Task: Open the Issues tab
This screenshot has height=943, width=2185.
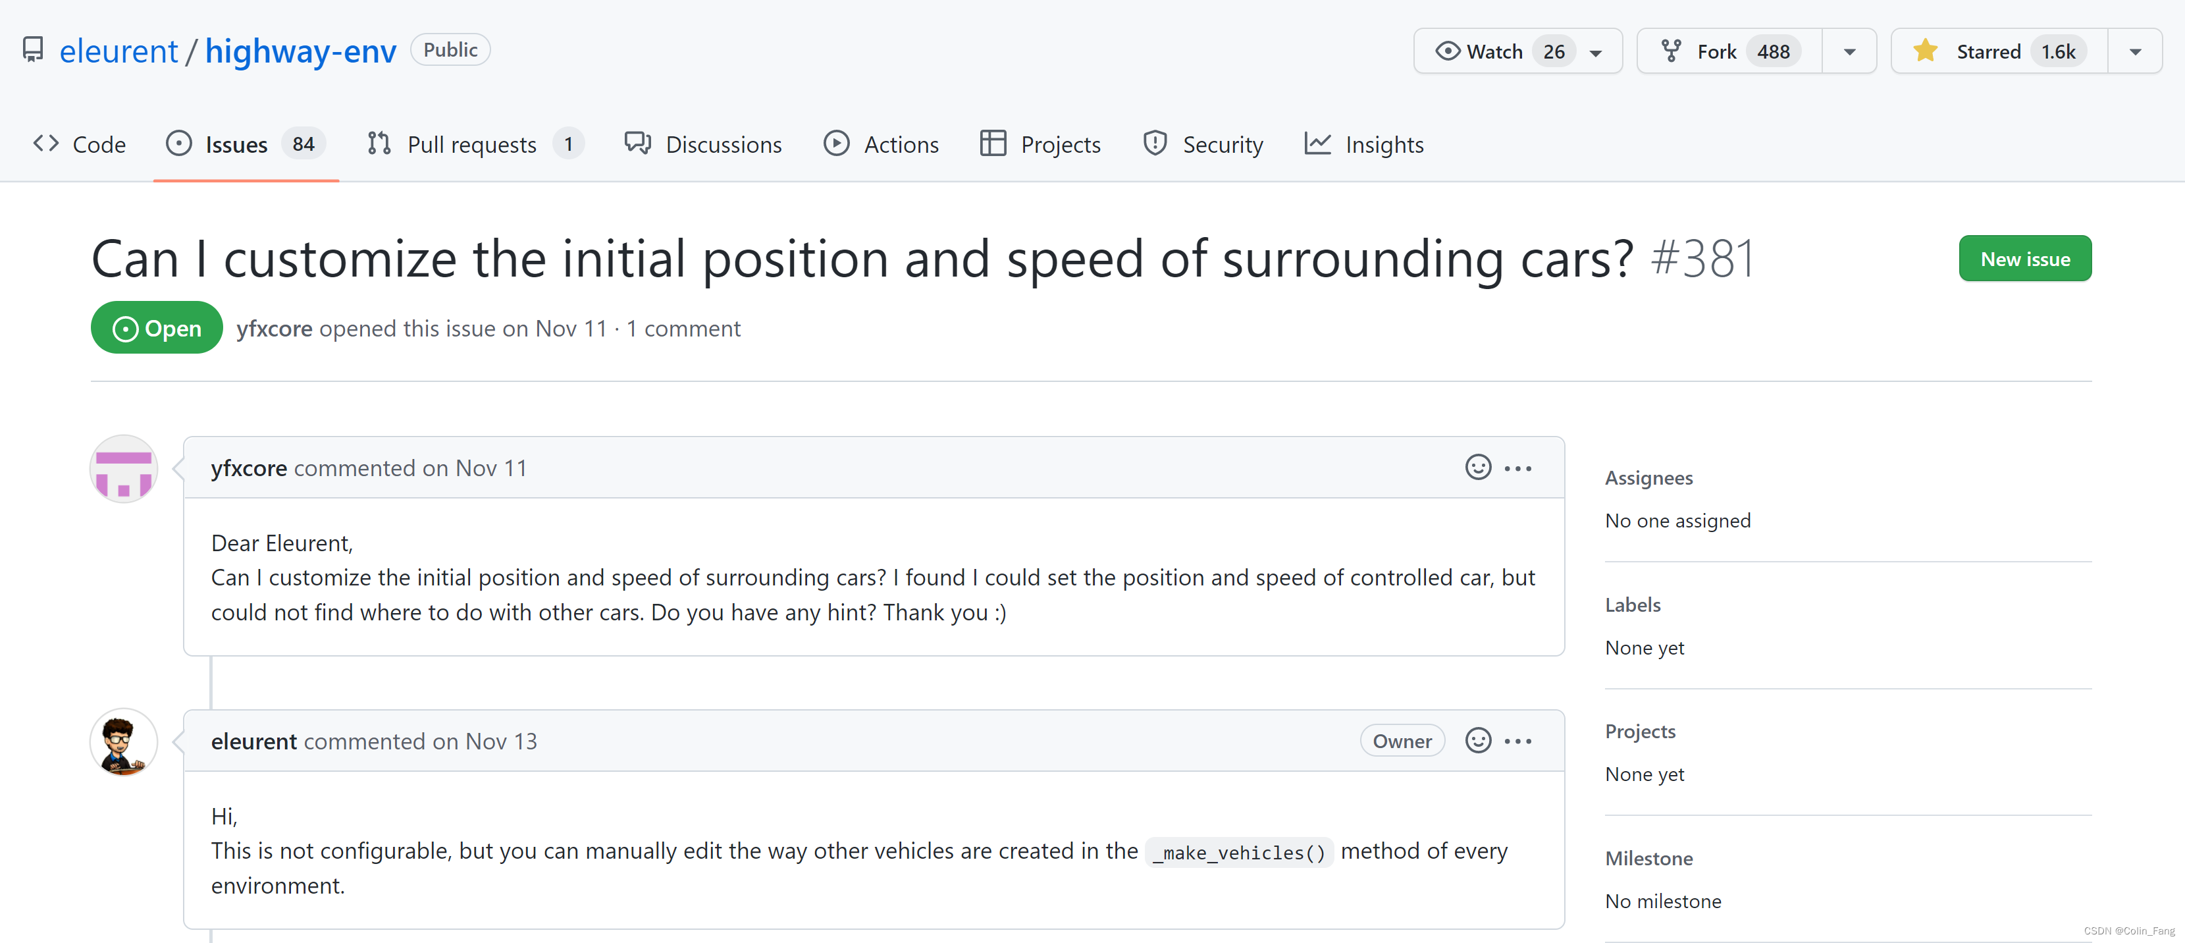Action: tap(245, 144)
